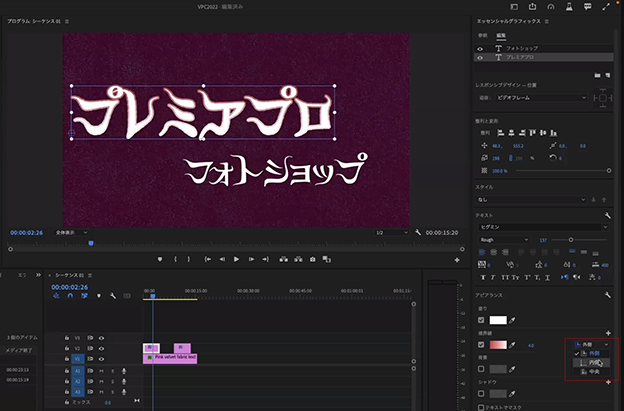
Task: Enable the fill checkbox in Appearance
Action: point(481,320)
